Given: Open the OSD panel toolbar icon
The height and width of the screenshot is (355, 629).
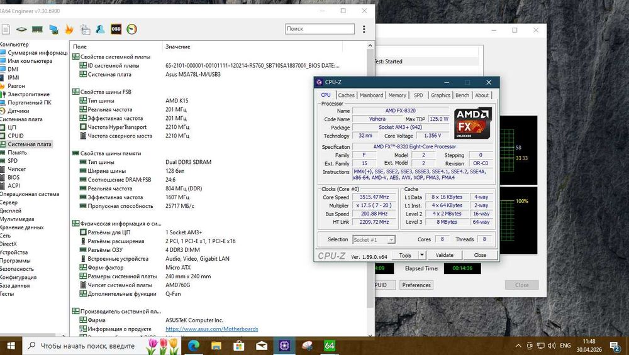Looking at the screenshot, I should coord(116,30).
